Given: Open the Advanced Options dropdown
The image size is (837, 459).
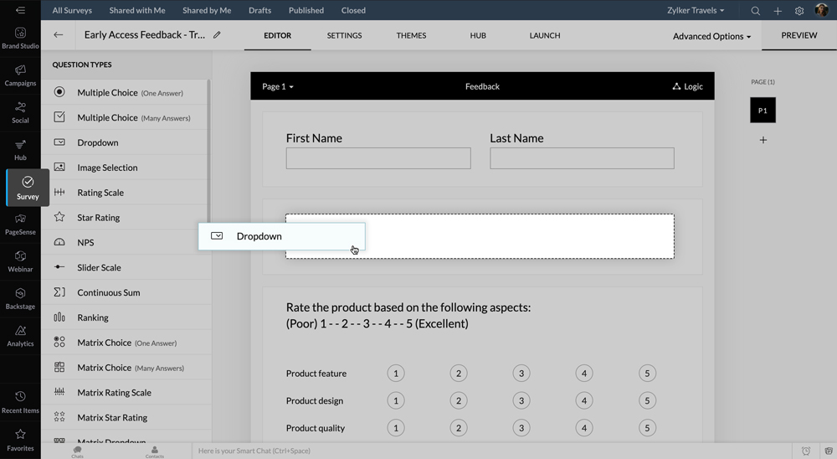Looking at the screenshot, I should (x=711, y=36).
